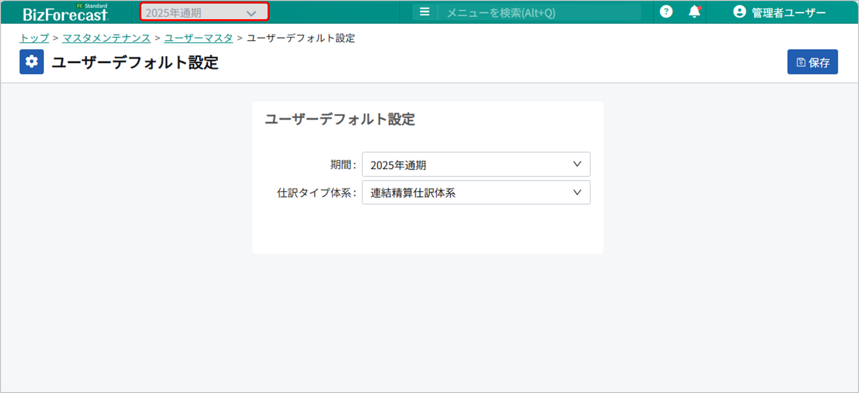This screenshot has height=393, width=859.
Task: Open the hamburger menu icon
Action: pyautogui.click(x=424, y=12)
